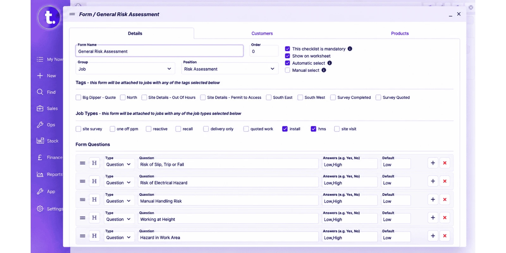Viewport: 506px width, 253px height.
Task: Open Type dropdown for Electrical Hazard row
Action: (119, 183)
